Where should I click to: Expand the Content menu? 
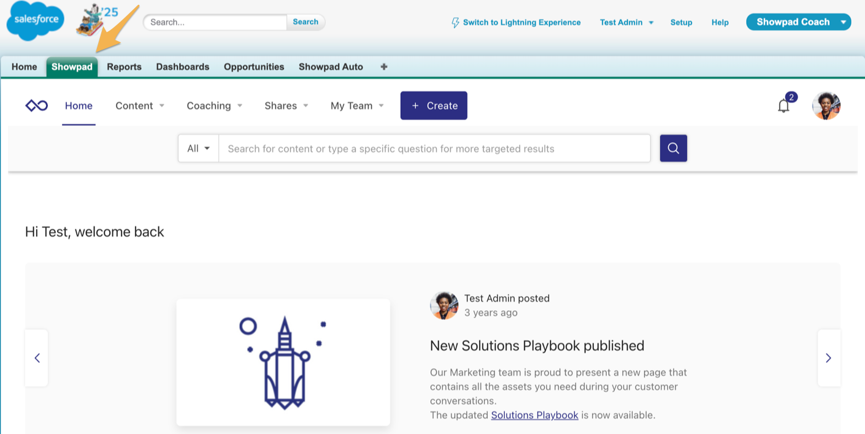[x=140, y=105]
